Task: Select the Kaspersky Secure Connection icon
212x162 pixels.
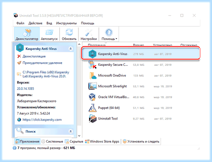Action: point(93,65)
